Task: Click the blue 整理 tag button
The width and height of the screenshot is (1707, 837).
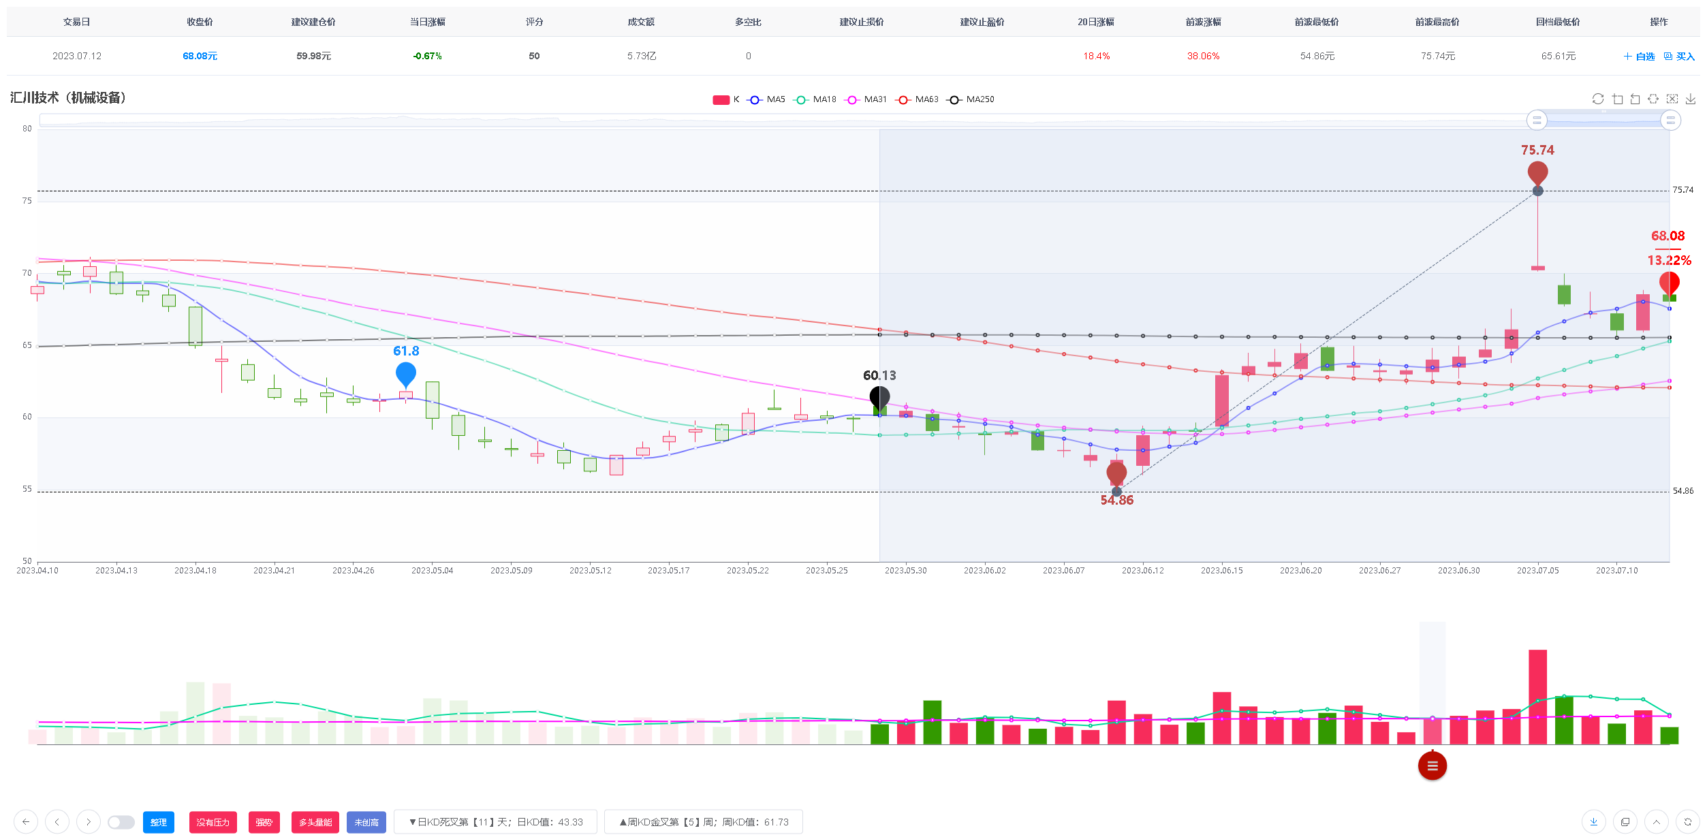Action: (159, 822)
